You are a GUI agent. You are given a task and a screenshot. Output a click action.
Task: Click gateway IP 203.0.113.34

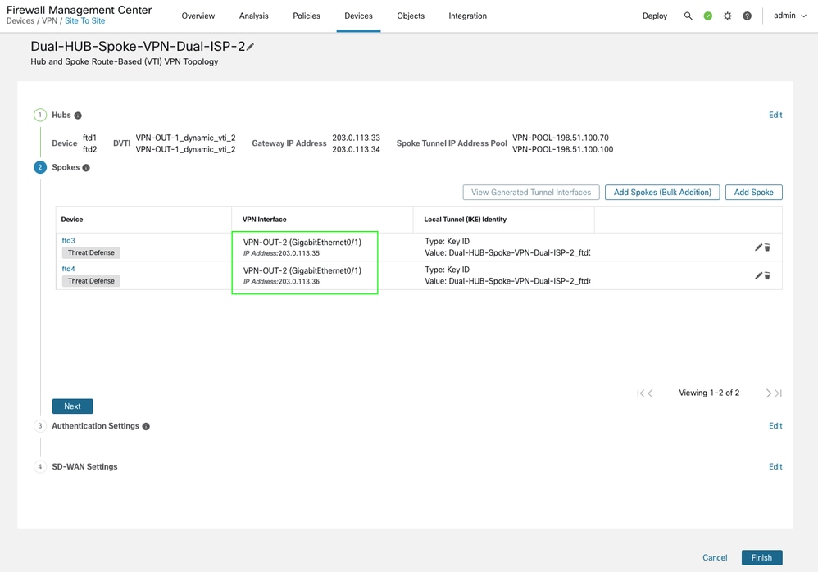click(357, 149)
